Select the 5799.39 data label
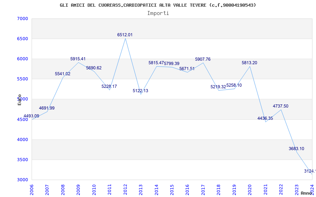Screen dimensions: 316x197 pos(172,63)
